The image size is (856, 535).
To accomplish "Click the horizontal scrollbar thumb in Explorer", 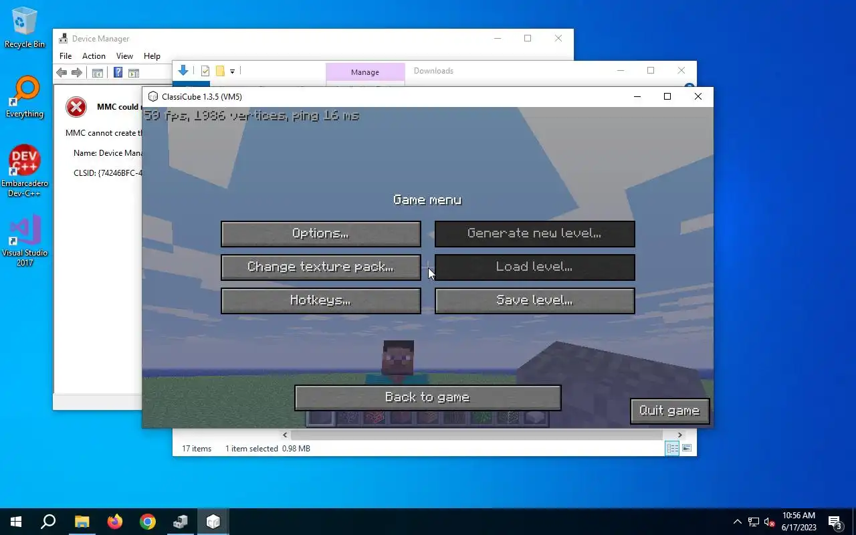I will (477, 435).
